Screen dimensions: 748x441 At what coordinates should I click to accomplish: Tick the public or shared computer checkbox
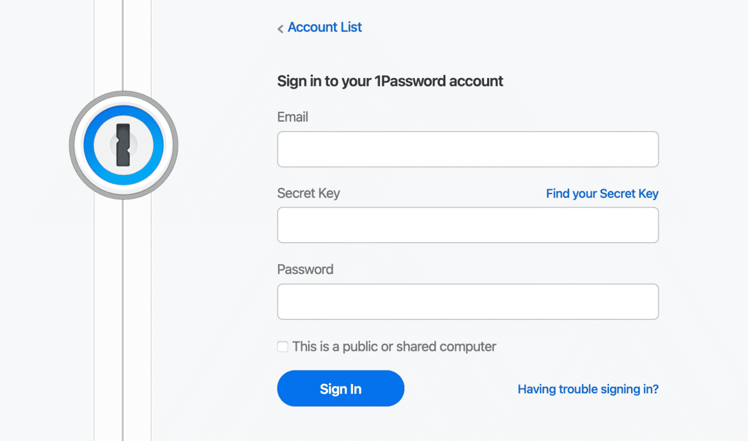283,347
